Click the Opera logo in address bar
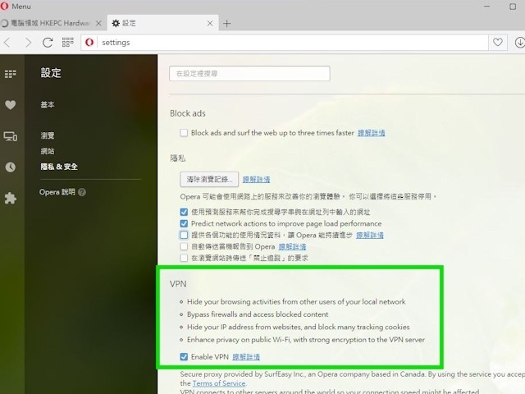The image size is (525, 394). point(89,42)
